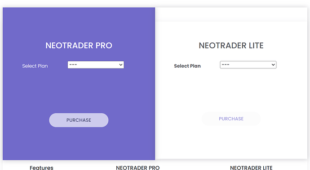Click the light gray strip above the LITE card
Viewport: 310px width, 170px height.
(231, 14)
